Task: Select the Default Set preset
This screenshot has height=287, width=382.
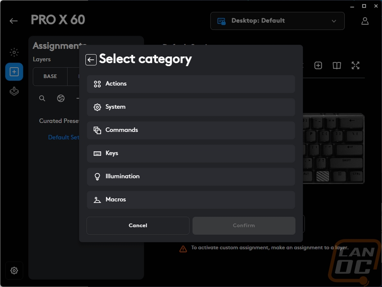Action: pos(63,137)
